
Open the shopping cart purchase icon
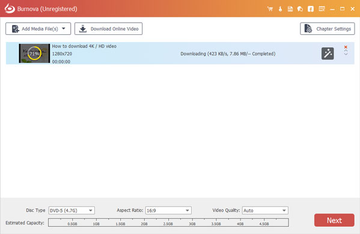pyautogui.click(x=270, y=9)
